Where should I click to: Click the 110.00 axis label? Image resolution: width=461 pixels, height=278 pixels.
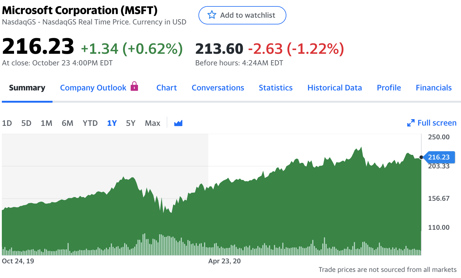pyautogui.click(x=439, y=227)
